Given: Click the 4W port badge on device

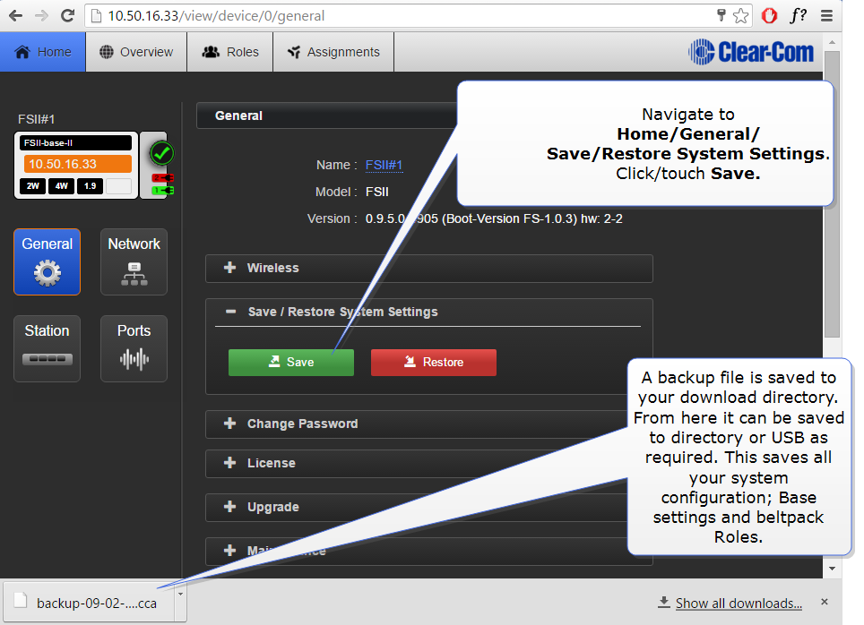Looking at the screenshot, I should (61, 186).
